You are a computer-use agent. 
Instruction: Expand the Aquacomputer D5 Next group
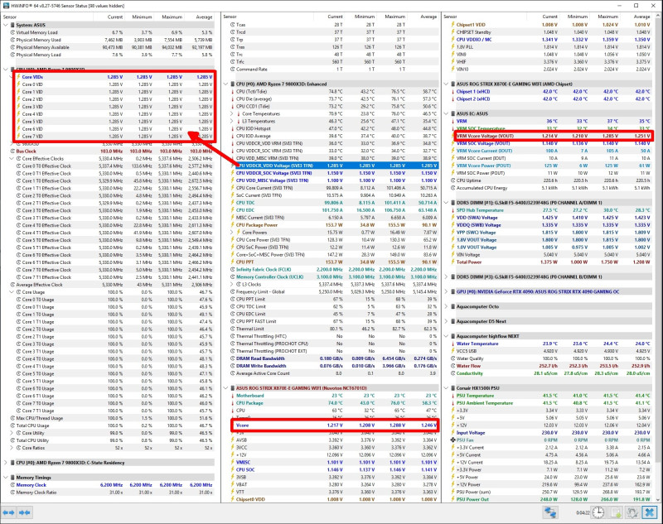tap(446, 321)
